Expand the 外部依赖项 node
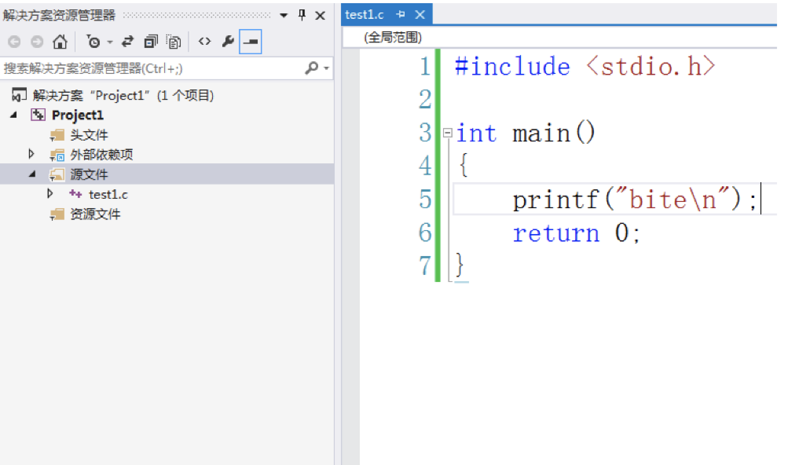810x465 pixels. click(31, 154)
